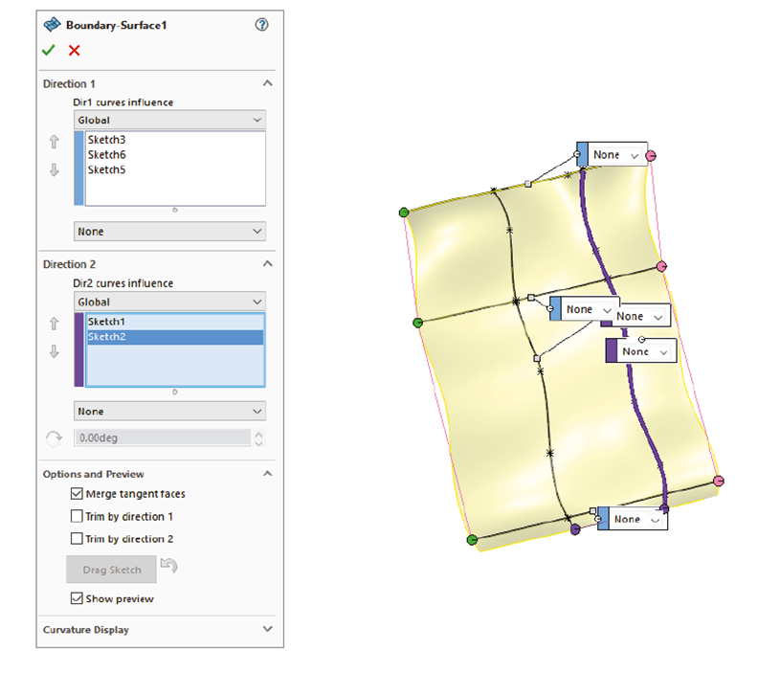Collapse Options and Preview section
This screenshot has height=673, width=758.
point(267,473)
